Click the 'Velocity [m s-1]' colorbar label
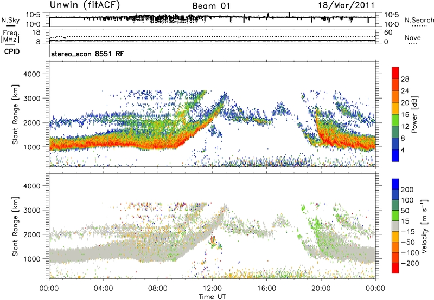 click(424, 226)
